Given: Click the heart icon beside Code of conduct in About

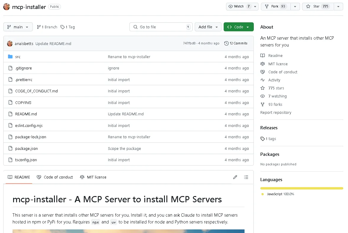Looking at the screenshot, I should [262, 72].
